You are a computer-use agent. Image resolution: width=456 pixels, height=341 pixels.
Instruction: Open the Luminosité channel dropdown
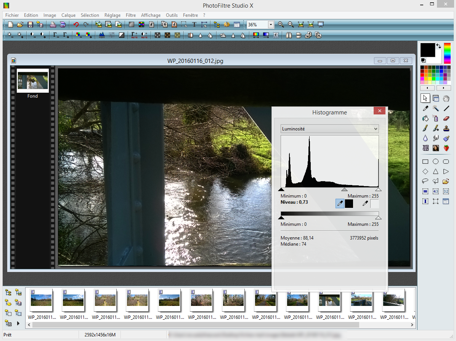coord(329,129)
